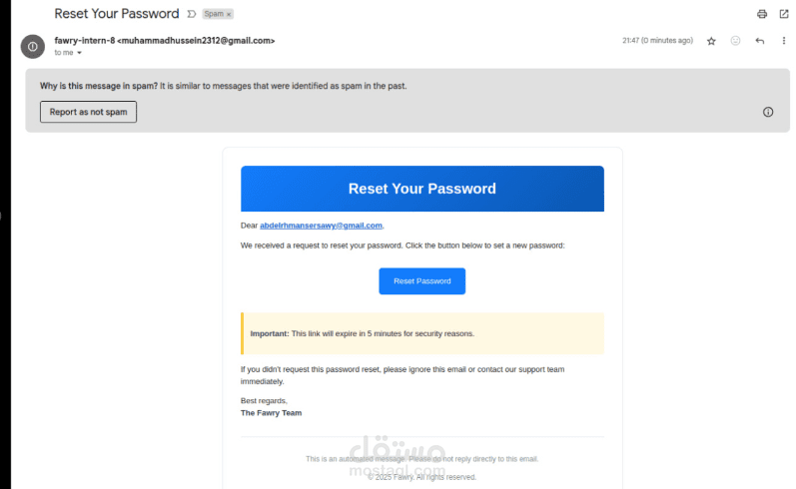Image resolution: width=796 pixels, height=489 pixels.
Task: Open the More options three-dot menu
Action: pyautogui.click(x=784, y=41)
